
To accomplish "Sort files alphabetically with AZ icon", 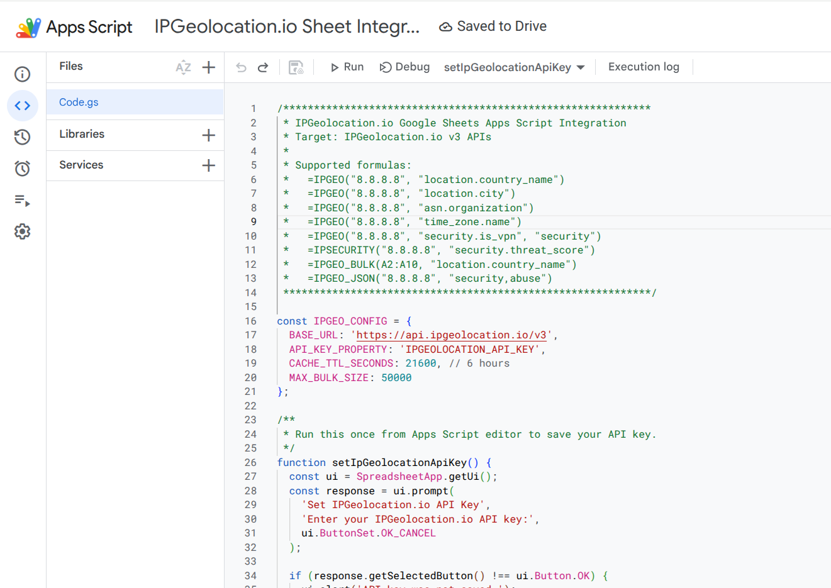I will (x=183, y=67).
